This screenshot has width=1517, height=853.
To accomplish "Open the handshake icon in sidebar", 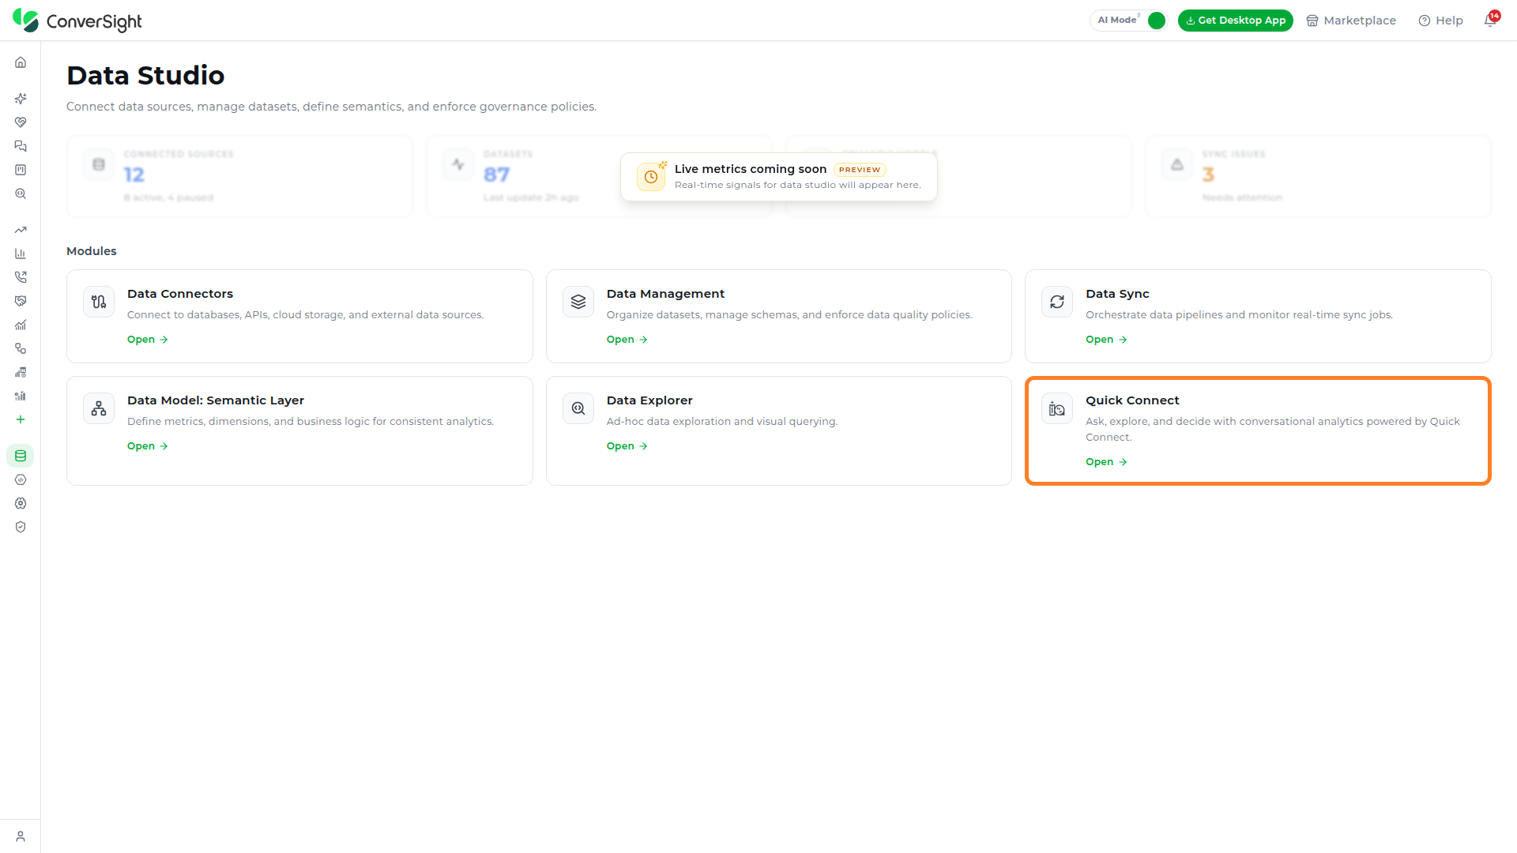I will (x=21, y=301).
